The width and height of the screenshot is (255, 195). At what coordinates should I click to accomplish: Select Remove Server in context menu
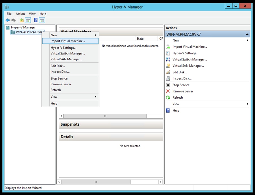(x=70, y=84)
